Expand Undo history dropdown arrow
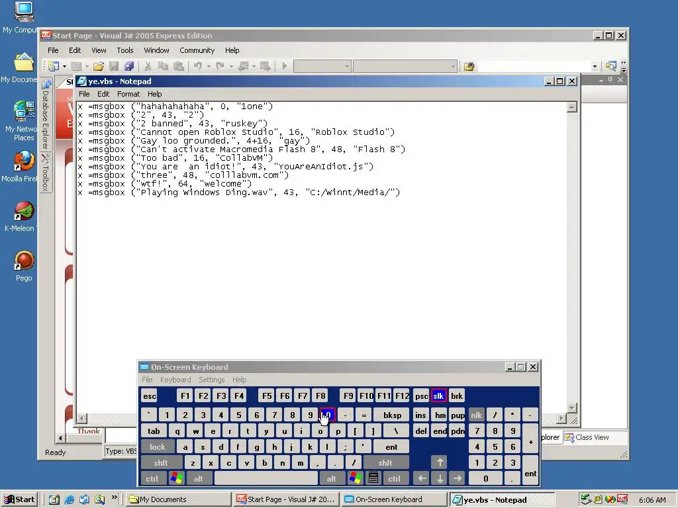The width and height of the screenshot is (678, 508). pos(209,66)
